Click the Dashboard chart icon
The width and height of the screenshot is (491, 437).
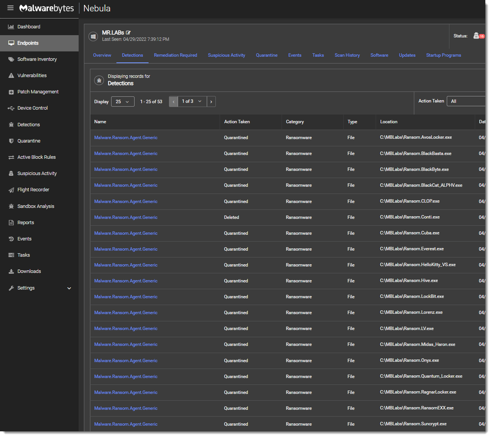tap(11, 27)
